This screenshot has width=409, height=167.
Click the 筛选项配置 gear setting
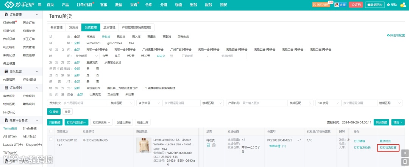click(x=396, y=35)
